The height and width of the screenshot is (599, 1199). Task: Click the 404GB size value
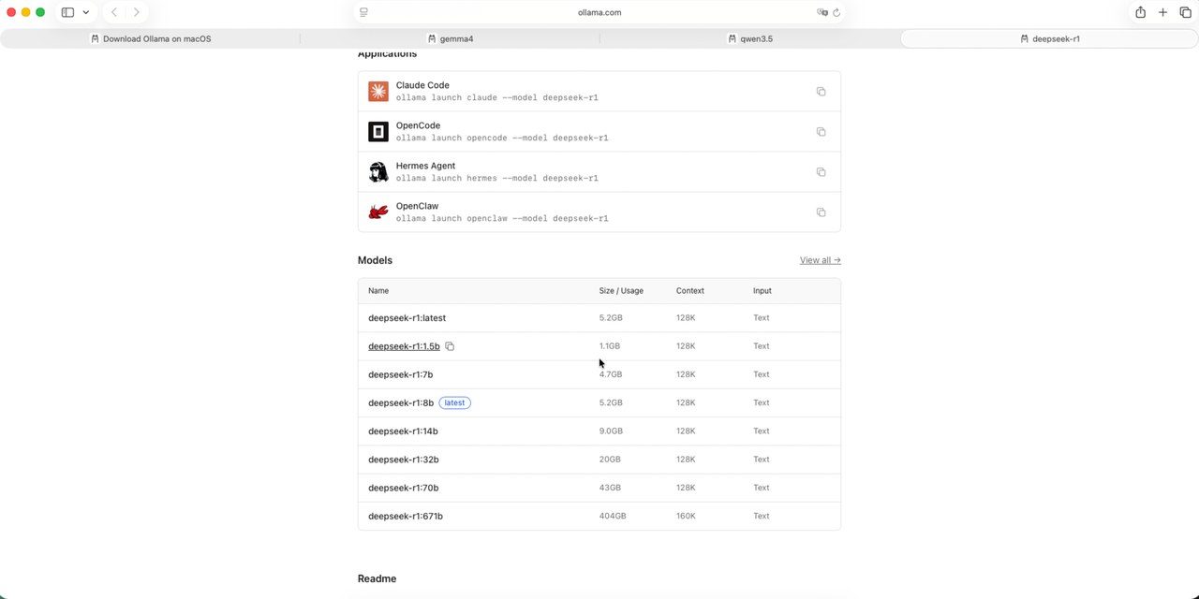coord(613,516)
